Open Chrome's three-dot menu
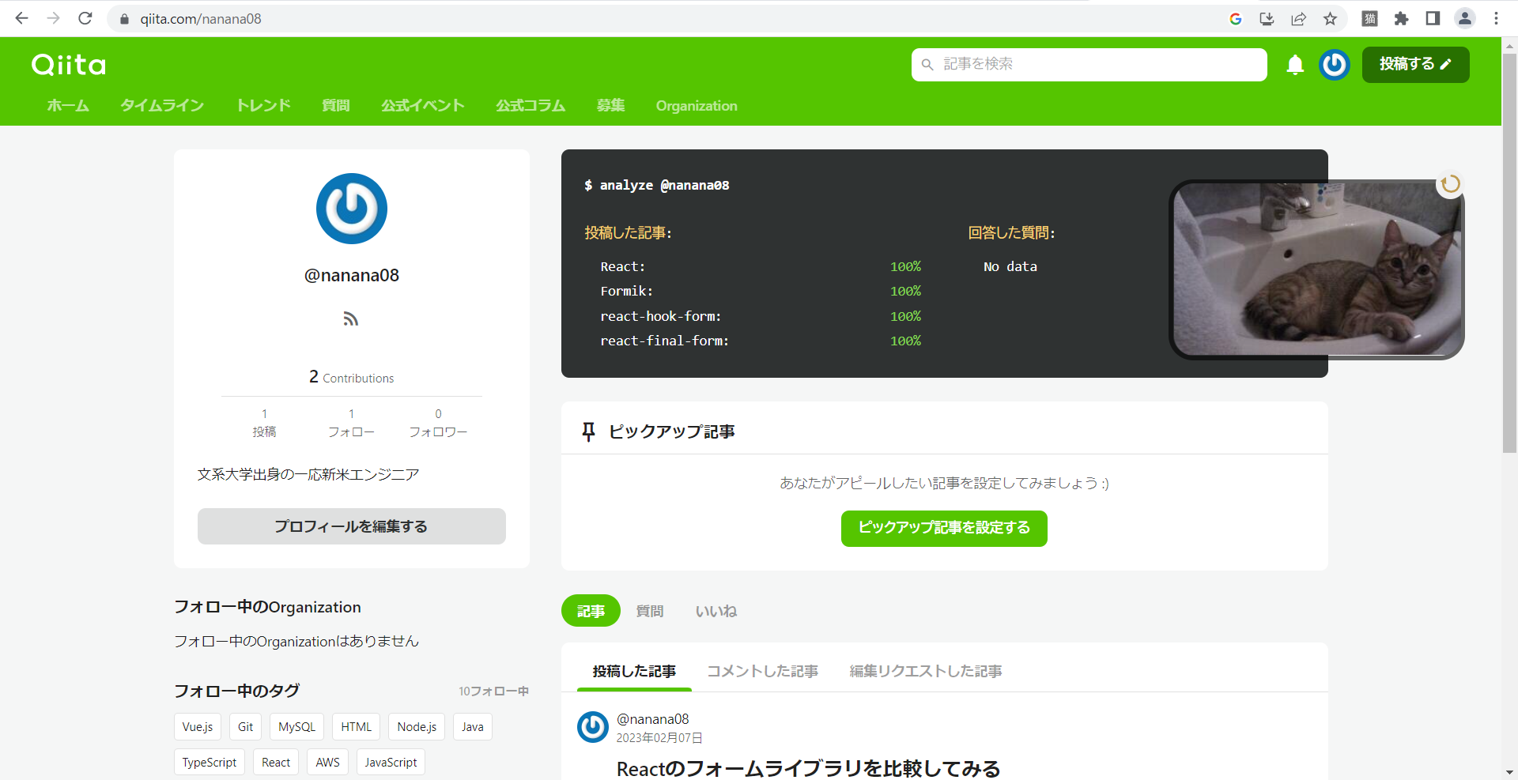Image resolution: width=1518 pixels, height=780 pixels. pos(1496,18)
